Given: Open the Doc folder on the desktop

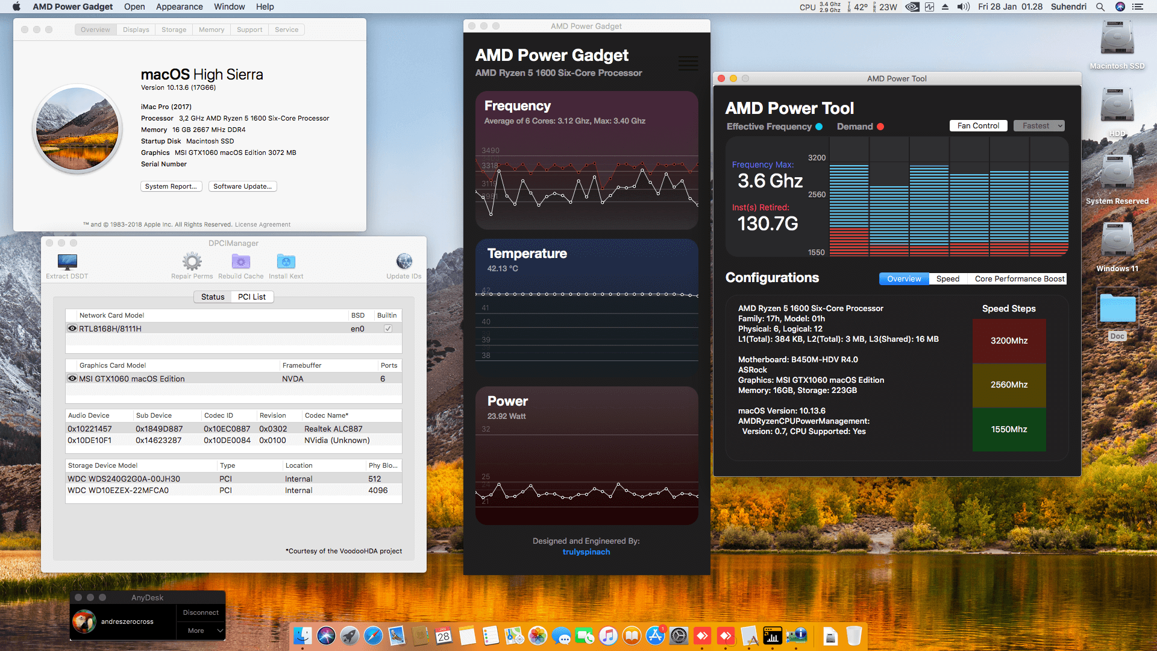Looking at the screenshot, I should pos(1117,309).
